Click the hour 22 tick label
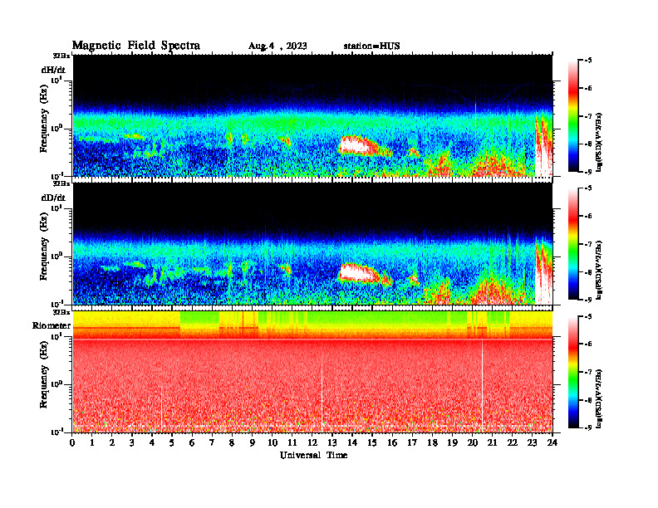The height and width of the screenshot is (508, 658). [x=513, y=442]
